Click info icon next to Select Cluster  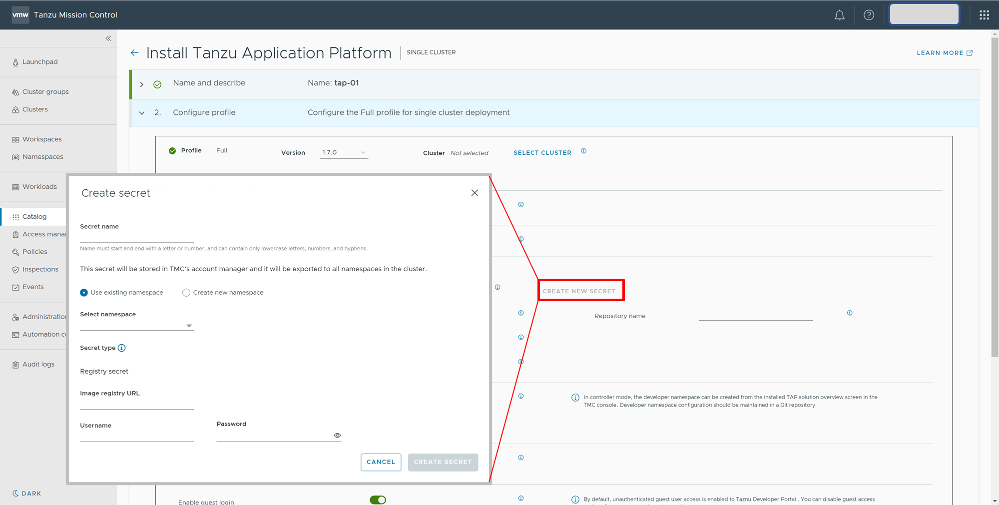(x=583, y=151)
